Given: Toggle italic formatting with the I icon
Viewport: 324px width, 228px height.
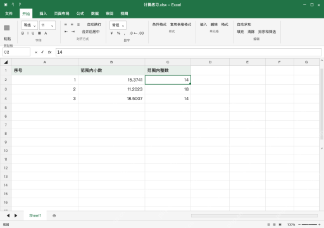Looking at the screenshot, I should point(28,34).
